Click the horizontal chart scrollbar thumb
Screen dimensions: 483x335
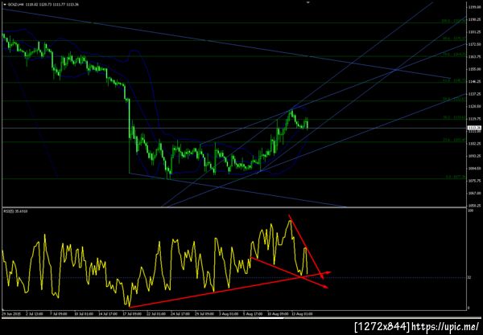271,318
